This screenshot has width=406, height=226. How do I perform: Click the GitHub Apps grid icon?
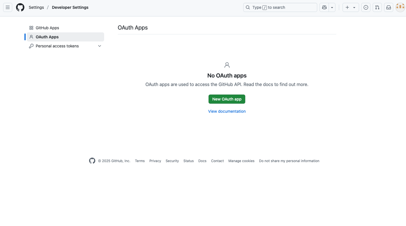[x=31, y=28]
